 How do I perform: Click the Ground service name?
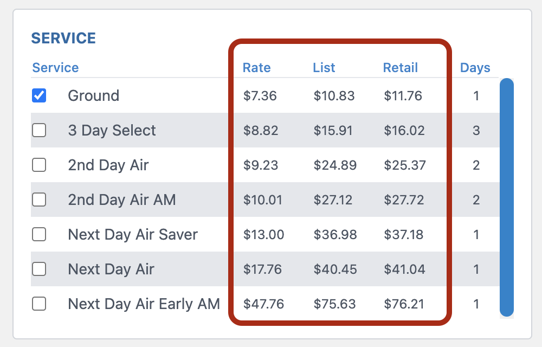click(93, 96)
